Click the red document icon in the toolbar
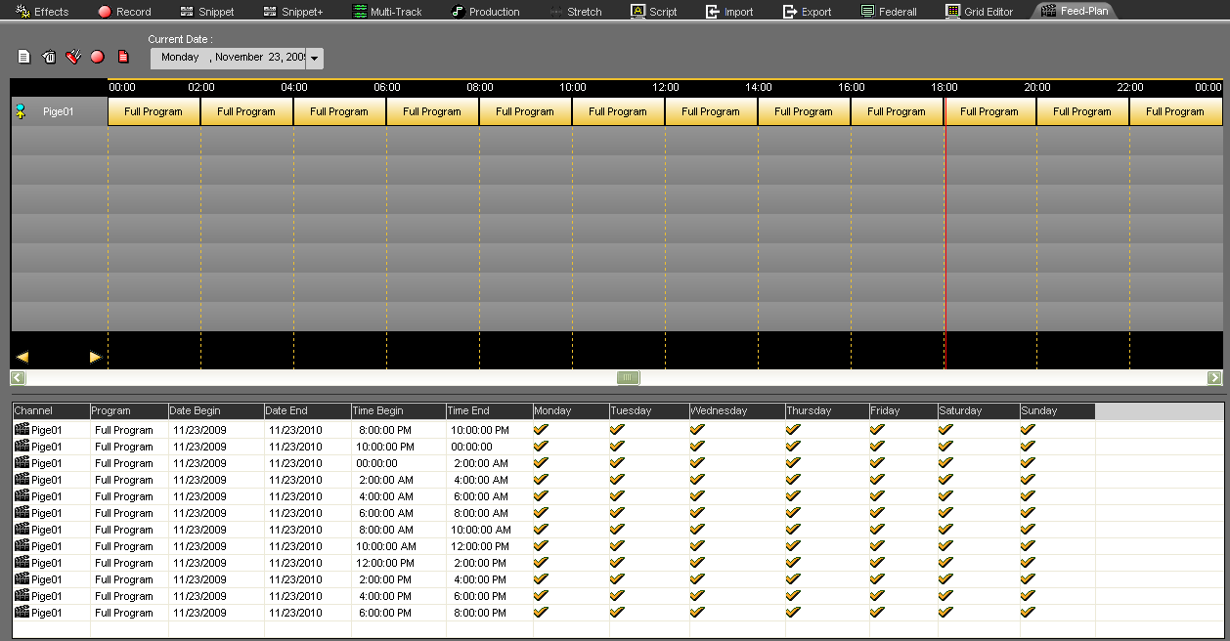Screen dimensions: 1230x641 click(x=123, y=58)
